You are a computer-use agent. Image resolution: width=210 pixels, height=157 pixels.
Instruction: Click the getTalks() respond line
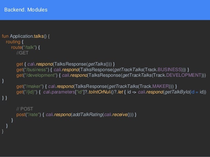pos(66,64)
